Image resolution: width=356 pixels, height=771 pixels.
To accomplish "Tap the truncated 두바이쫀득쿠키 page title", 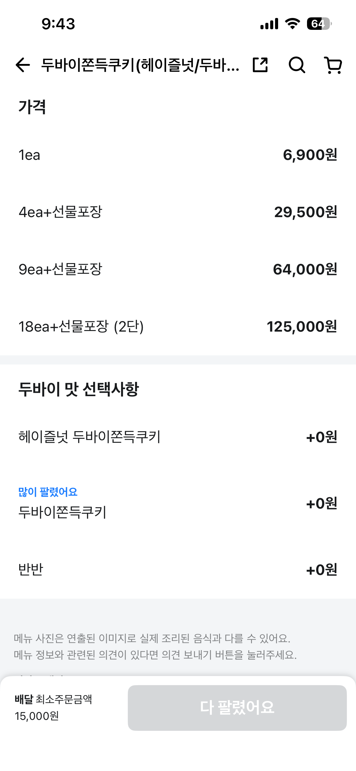I will click(140, 65).
